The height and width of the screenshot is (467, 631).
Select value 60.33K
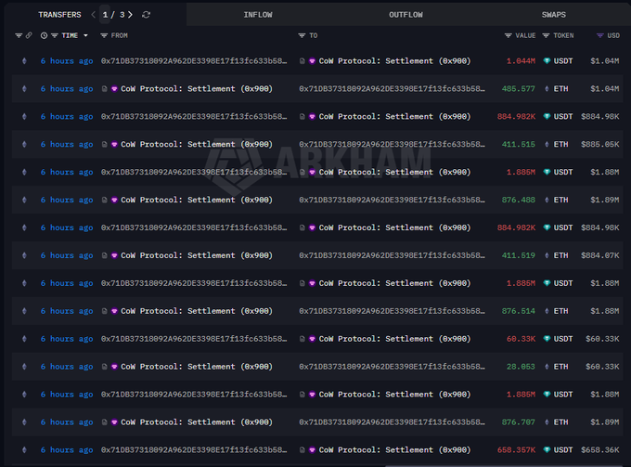521,339
